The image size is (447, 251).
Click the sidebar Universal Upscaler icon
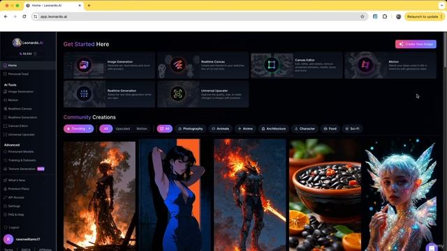click(5, 135)
